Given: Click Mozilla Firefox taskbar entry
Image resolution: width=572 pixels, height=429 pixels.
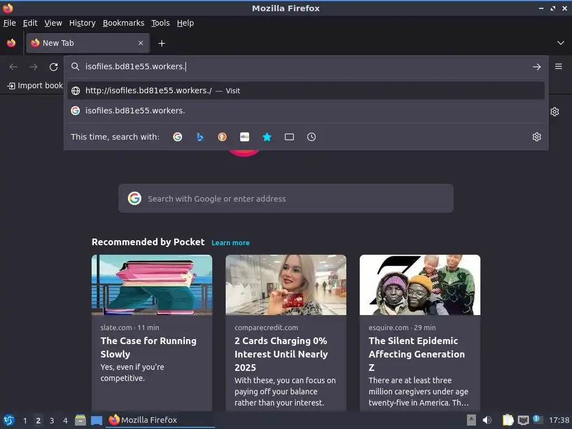Looking at the screenshot, I should [160, 420].
